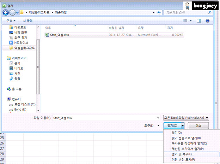Click the Excel file icon of Start_엑셀.xlsx
Image resolution: width=220 pixels, height=164 pixels.
click(x=47, y=35)
